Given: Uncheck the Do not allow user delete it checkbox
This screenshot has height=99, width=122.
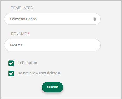Looking at the screenshot, I should 11,73.
